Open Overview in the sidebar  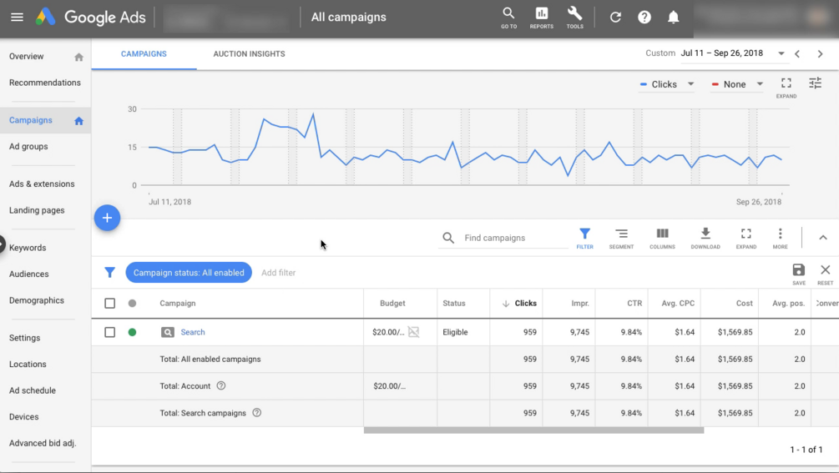[26, 56]
